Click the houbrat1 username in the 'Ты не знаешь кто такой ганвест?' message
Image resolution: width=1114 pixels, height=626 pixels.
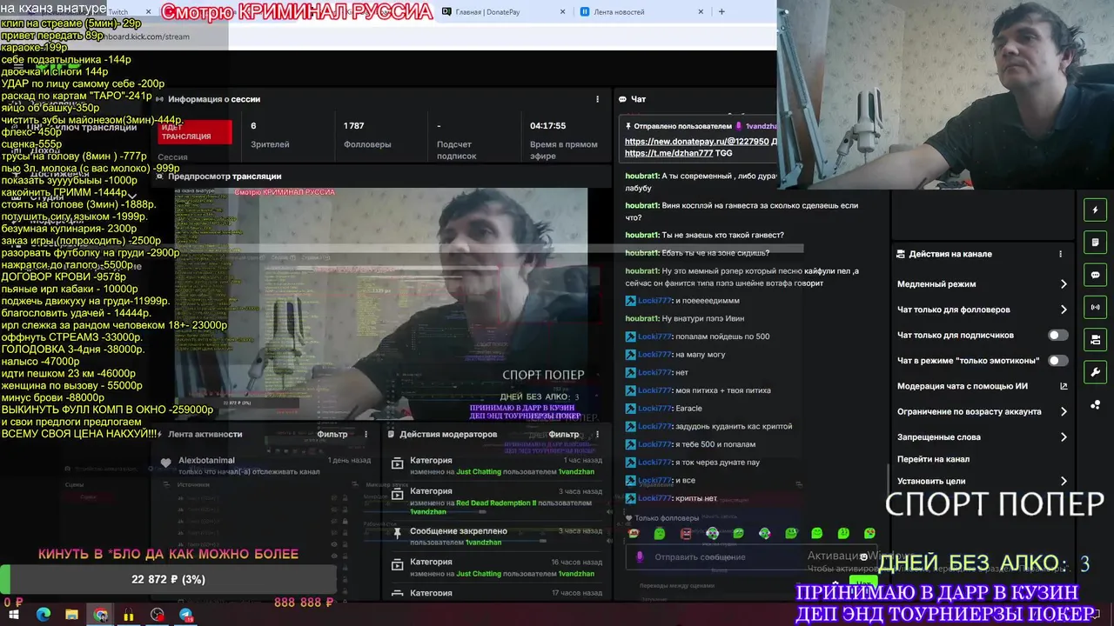[641, 235]
